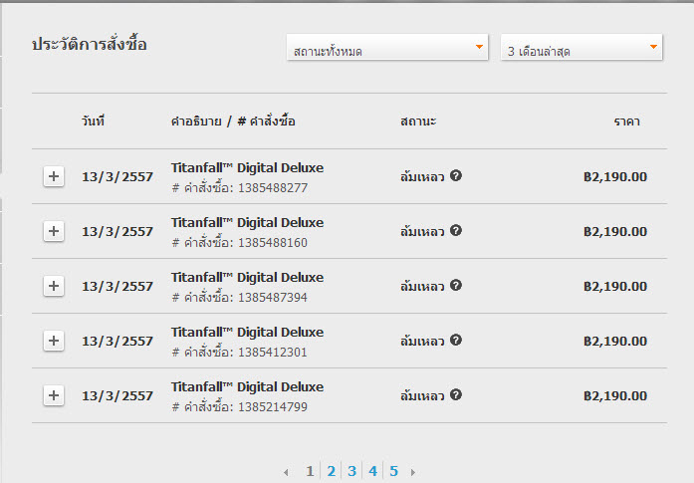
Task: Click help icon for order 1385488277 status
Action: pyautogui.click(x=456, y=175)
